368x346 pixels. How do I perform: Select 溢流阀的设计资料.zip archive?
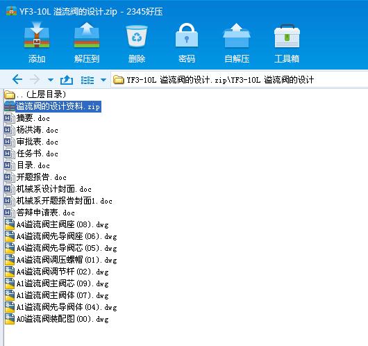pos(53,106)
